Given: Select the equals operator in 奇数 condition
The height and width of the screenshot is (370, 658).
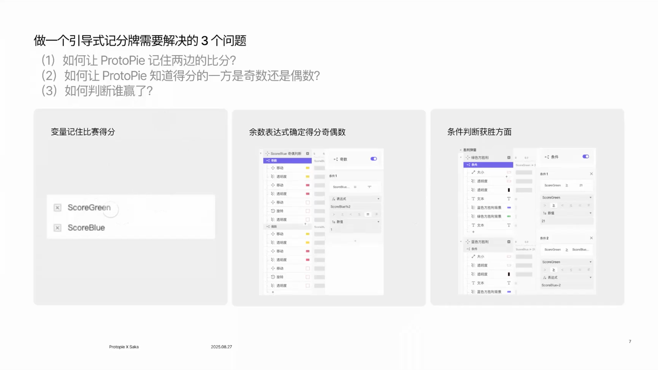Looking at the screenshot, I should click(368, 214).
